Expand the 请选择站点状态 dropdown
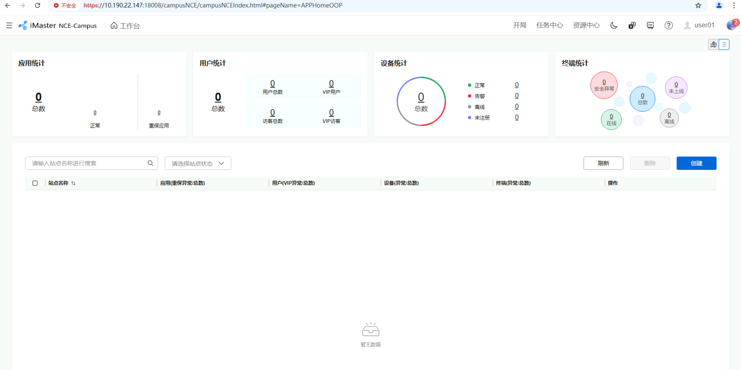 click(x=198, y=163)
